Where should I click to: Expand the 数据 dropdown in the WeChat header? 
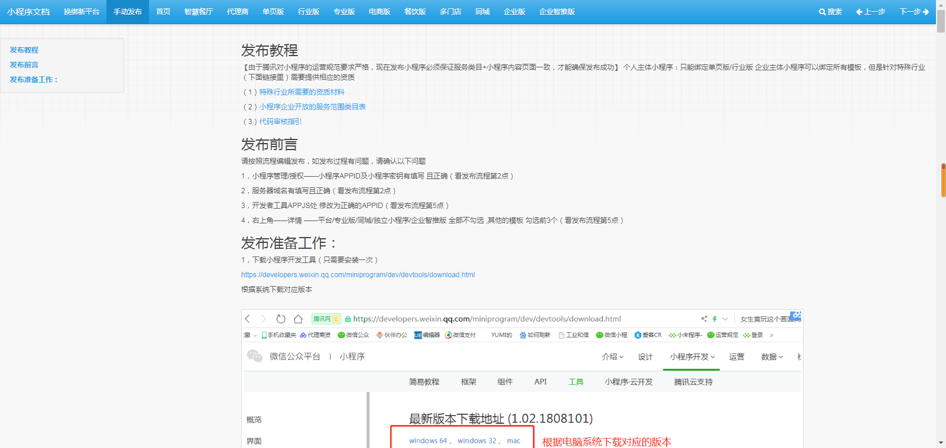(772, 357)
